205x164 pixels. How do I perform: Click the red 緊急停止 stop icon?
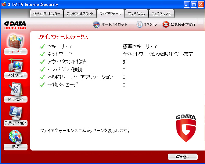pyautogui.click(x=166, y=24)
